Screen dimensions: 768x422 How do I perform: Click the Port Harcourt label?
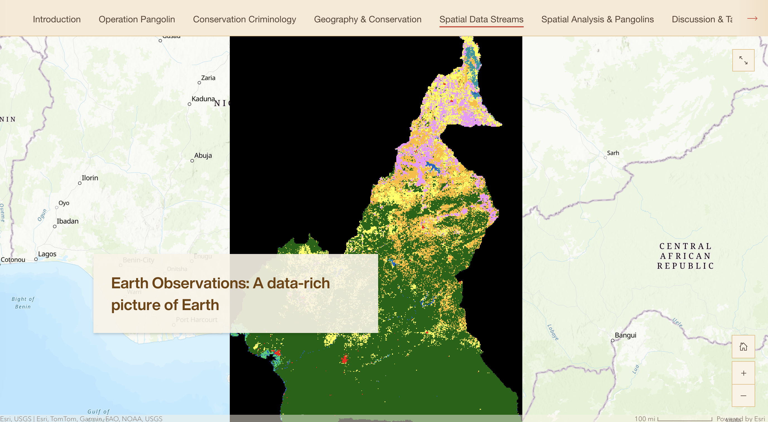point(197,320)
